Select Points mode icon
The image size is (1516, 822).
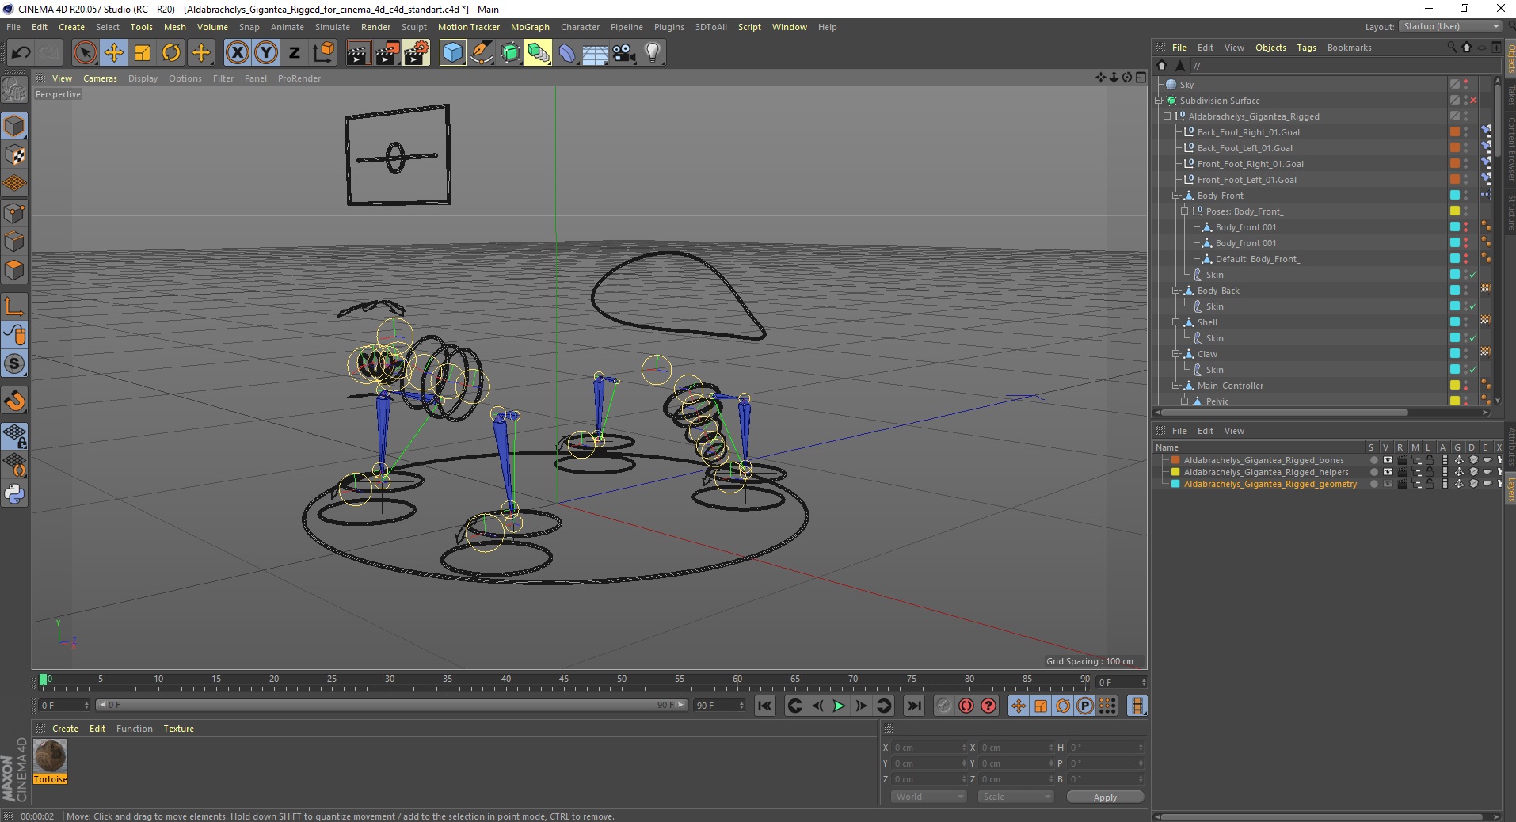(14, 212)
